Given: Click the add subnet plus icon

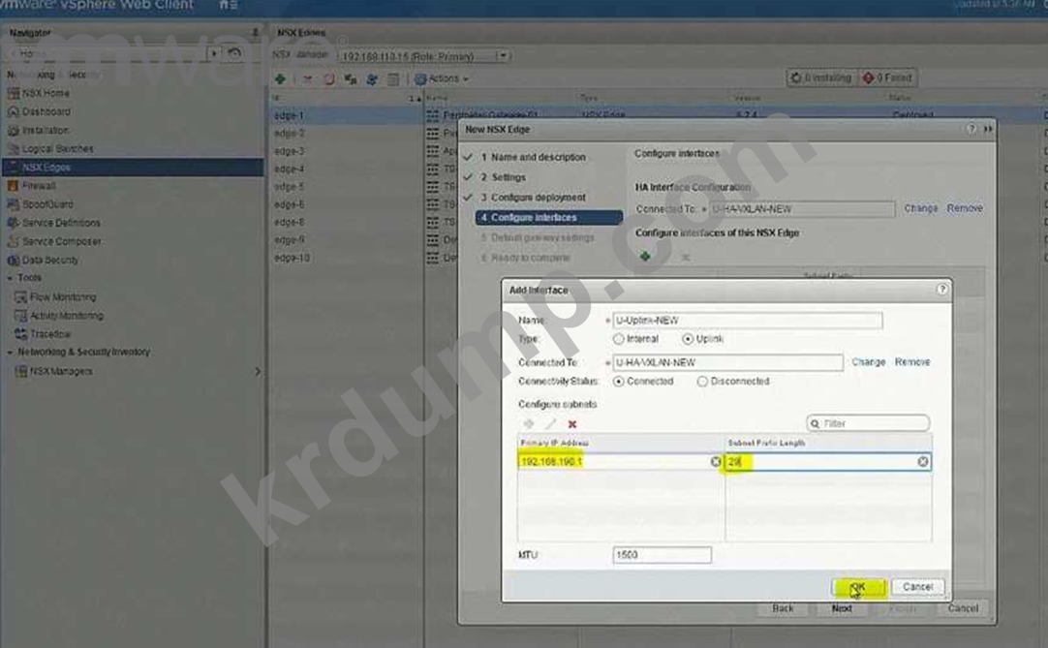Looking at the screenshot, I should (529, 424).
